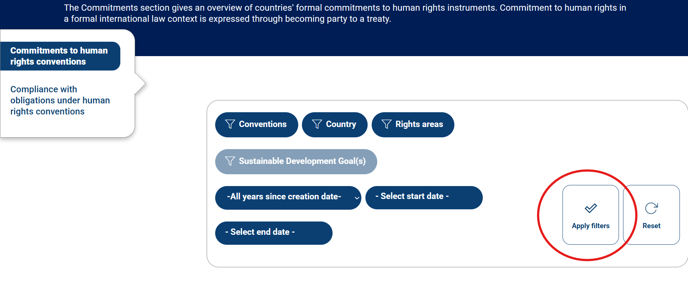
Task: Click the chevron arrow on years dropdown
Action: click(357, 198)
